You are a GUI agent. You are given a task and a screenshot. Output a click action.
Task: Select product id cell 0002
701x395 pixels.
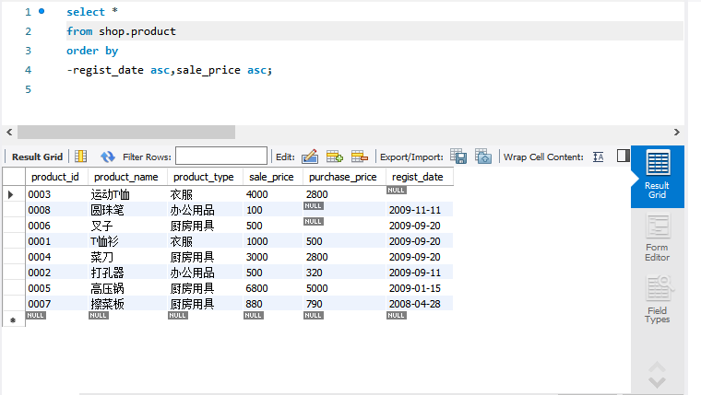[x=57, y=273]
